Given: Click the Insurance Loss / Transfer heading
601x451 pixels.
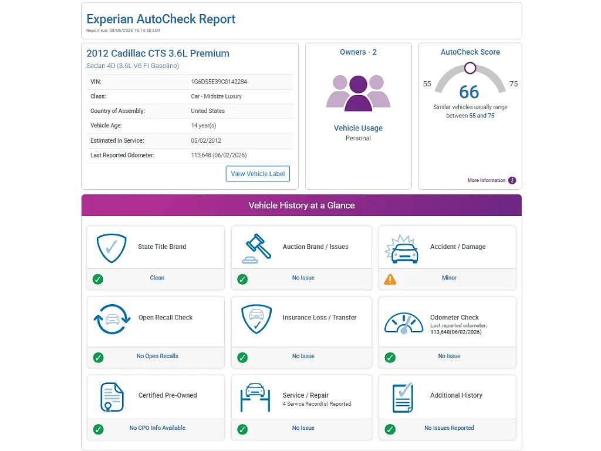Looking at the screenshot, I should tap(320, 318).
